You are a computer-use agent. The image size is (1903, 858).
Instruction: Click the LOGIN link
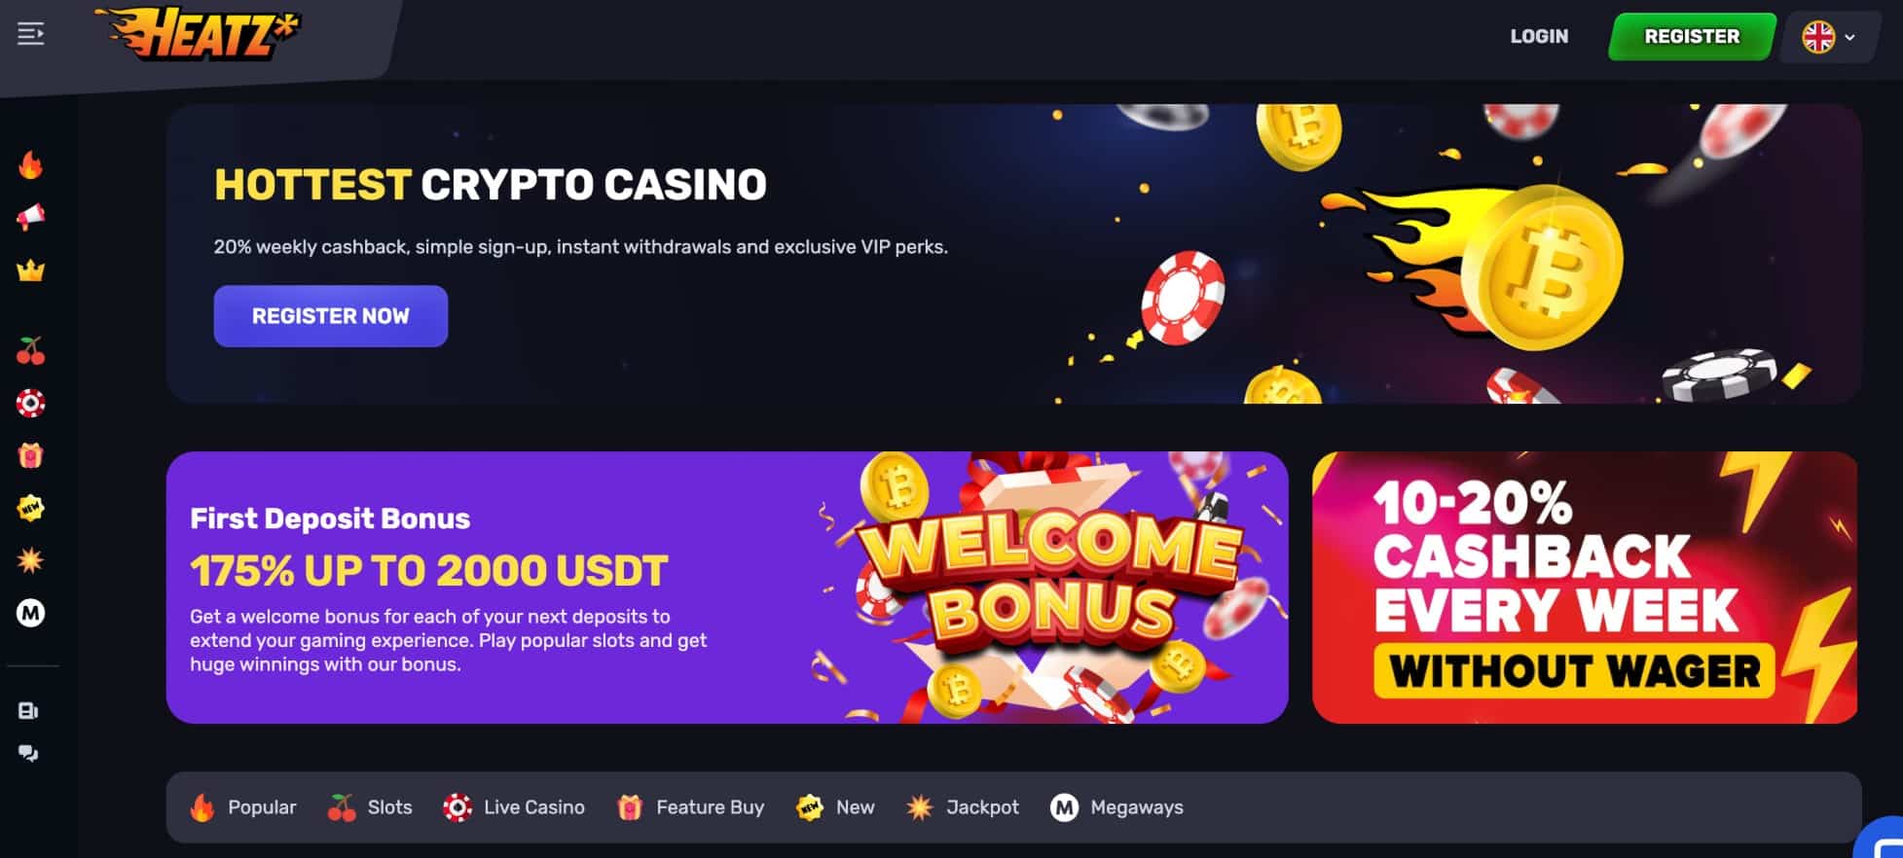pos(1539,37)
